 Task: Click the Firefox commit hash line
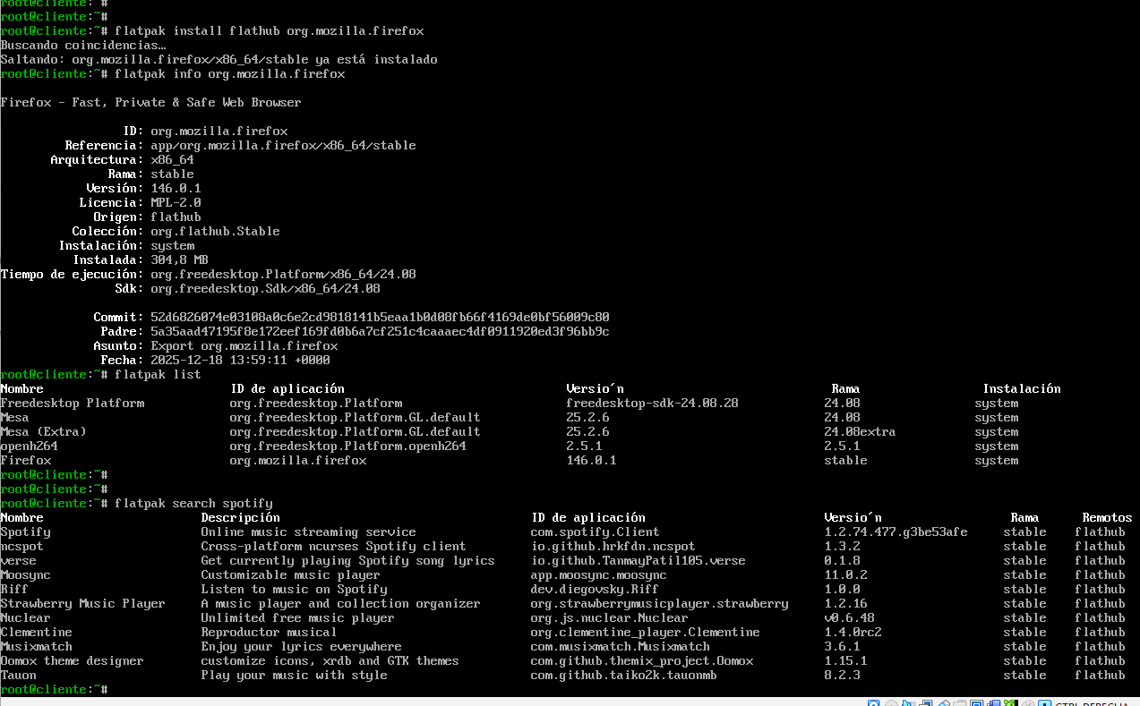pyautogui.click(x=351, y=317)
